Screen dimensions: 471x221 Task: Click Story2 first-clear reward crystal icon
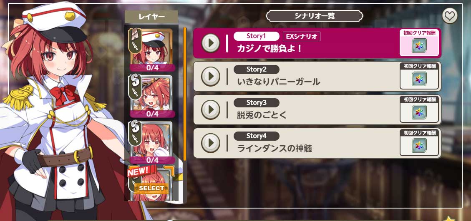tap(419, 79)
